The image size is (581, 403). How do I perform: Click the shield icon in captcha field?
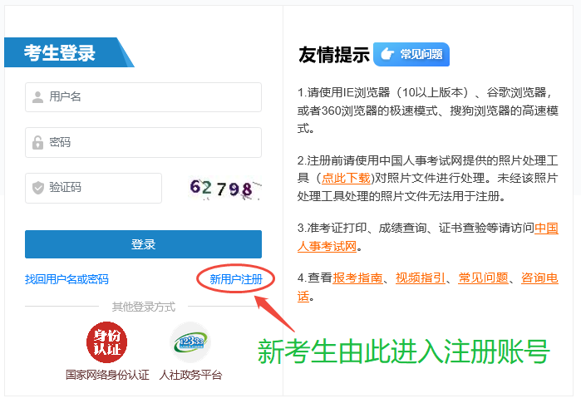point(37,188)
